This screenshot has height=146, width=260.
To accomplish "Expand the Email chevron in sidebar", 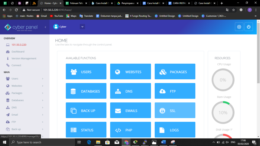I will coord(43,115).
